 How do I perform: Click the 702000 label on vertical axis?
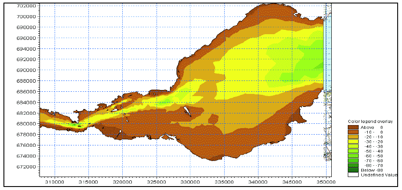click(25, 6)
